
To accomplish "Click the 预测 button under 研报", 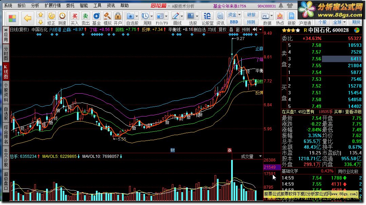I will point(251,22).
